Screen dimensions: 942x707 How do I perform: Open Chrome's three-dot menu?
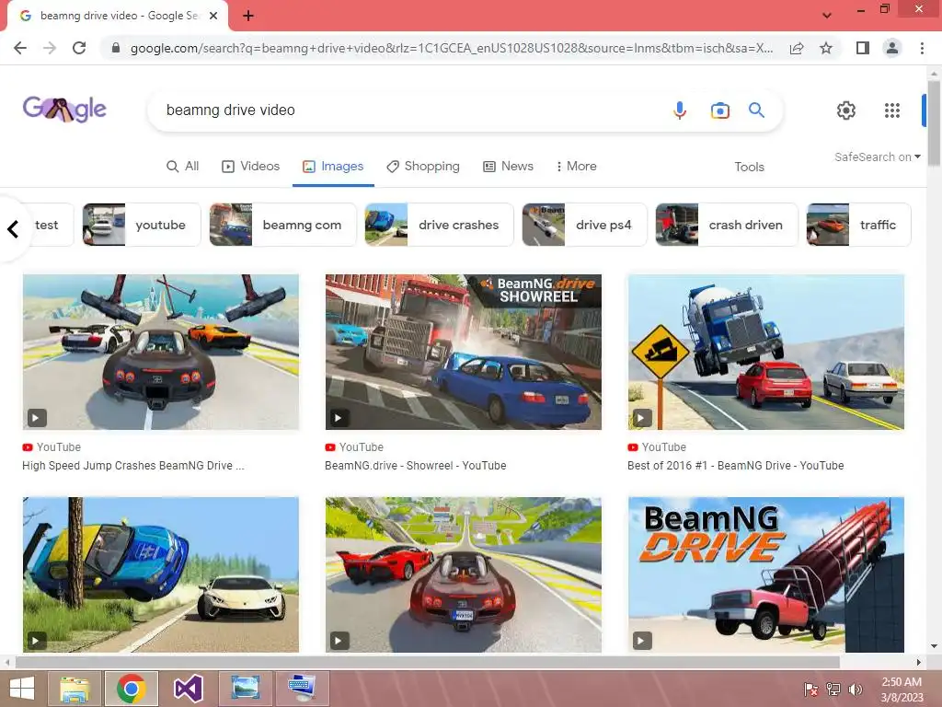click(x=922, y=48)
